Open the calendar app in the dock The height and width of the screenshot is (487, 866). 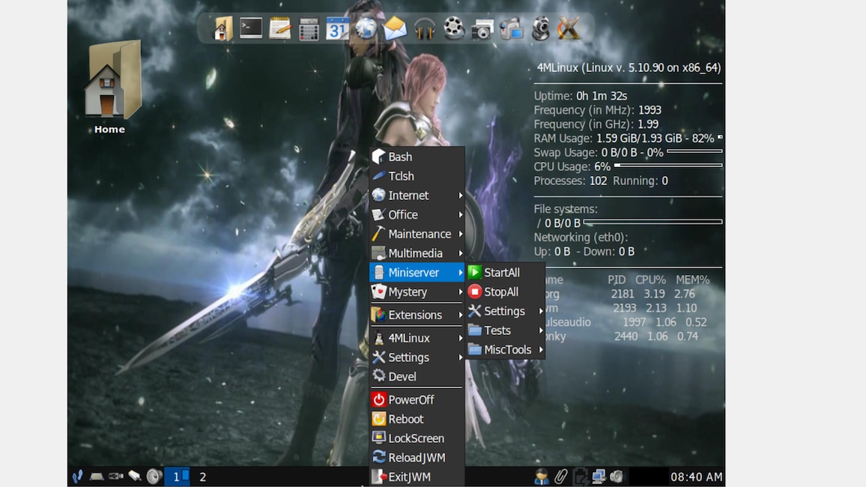(336, 28)
